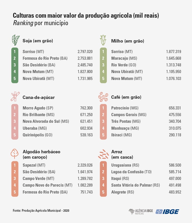Click the value 2.797.020 for Sorriso
The image size is (192, 223).
(85, 52)
